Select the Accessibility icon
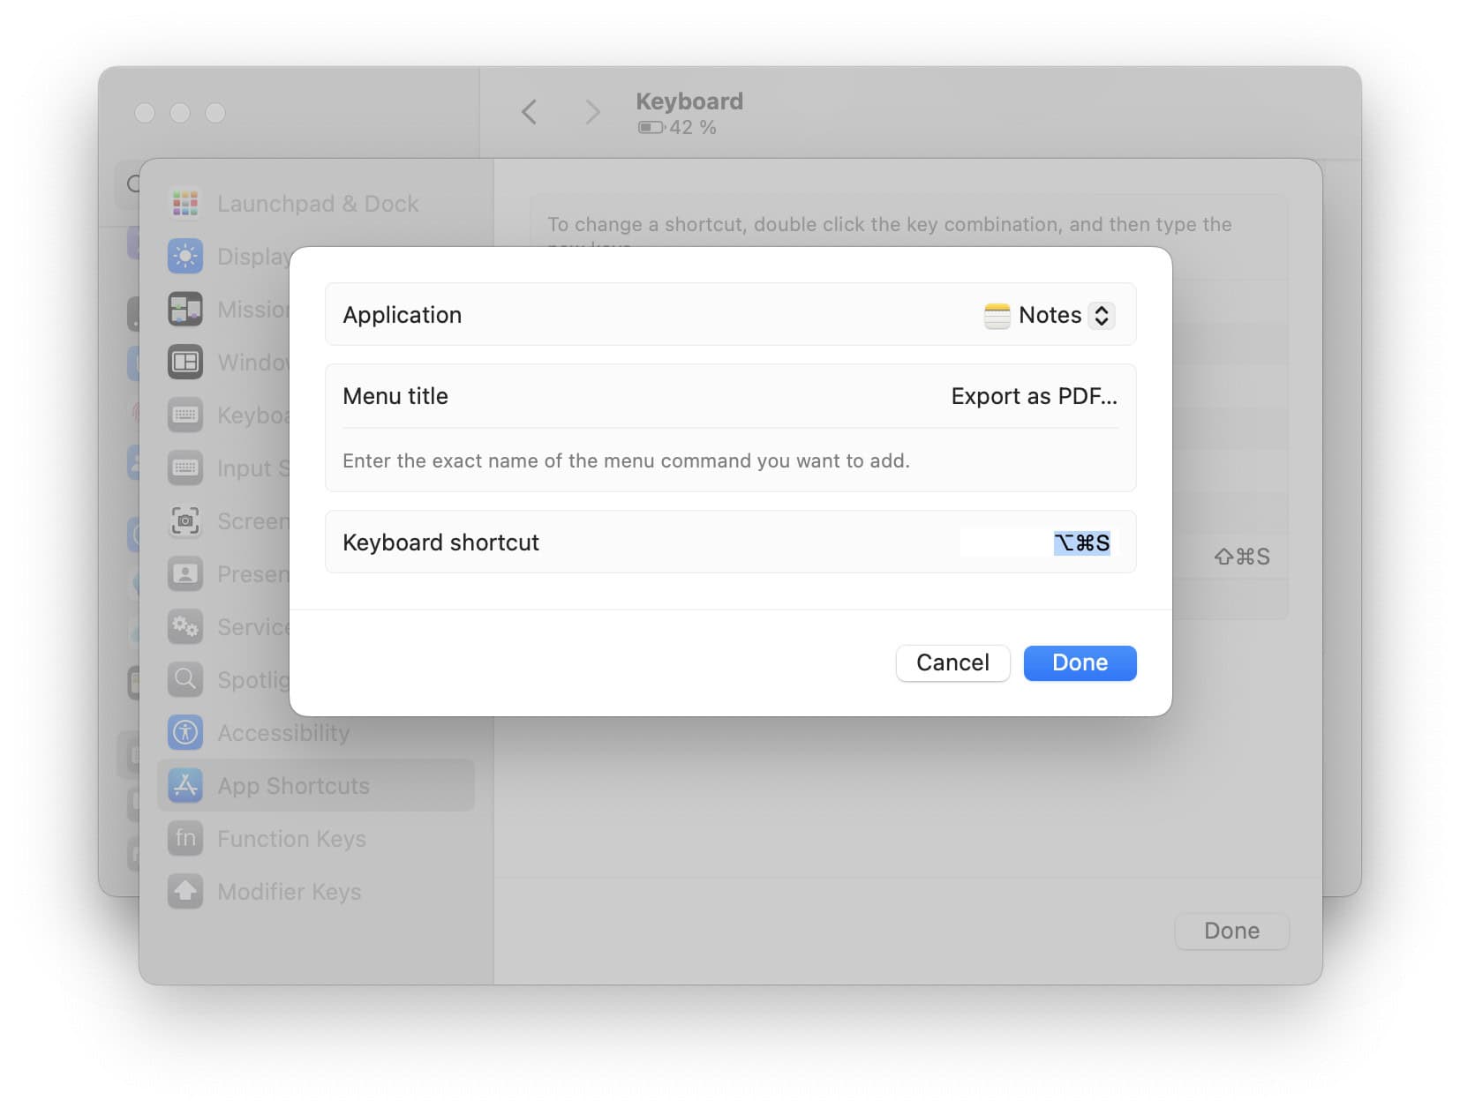The image size is (1460, 1115). pos(185,732)
